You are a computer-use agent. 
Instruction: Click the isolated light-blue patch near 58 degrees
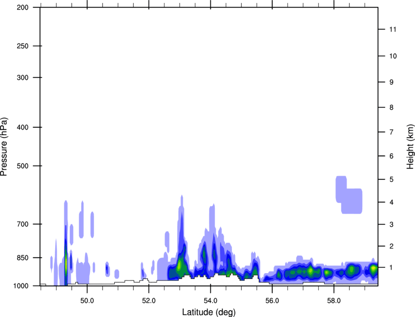tap(349, 195)
